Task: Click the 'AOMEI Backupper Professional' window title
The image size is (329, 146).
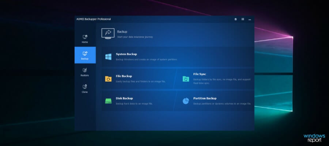Action: click(94, 19)
